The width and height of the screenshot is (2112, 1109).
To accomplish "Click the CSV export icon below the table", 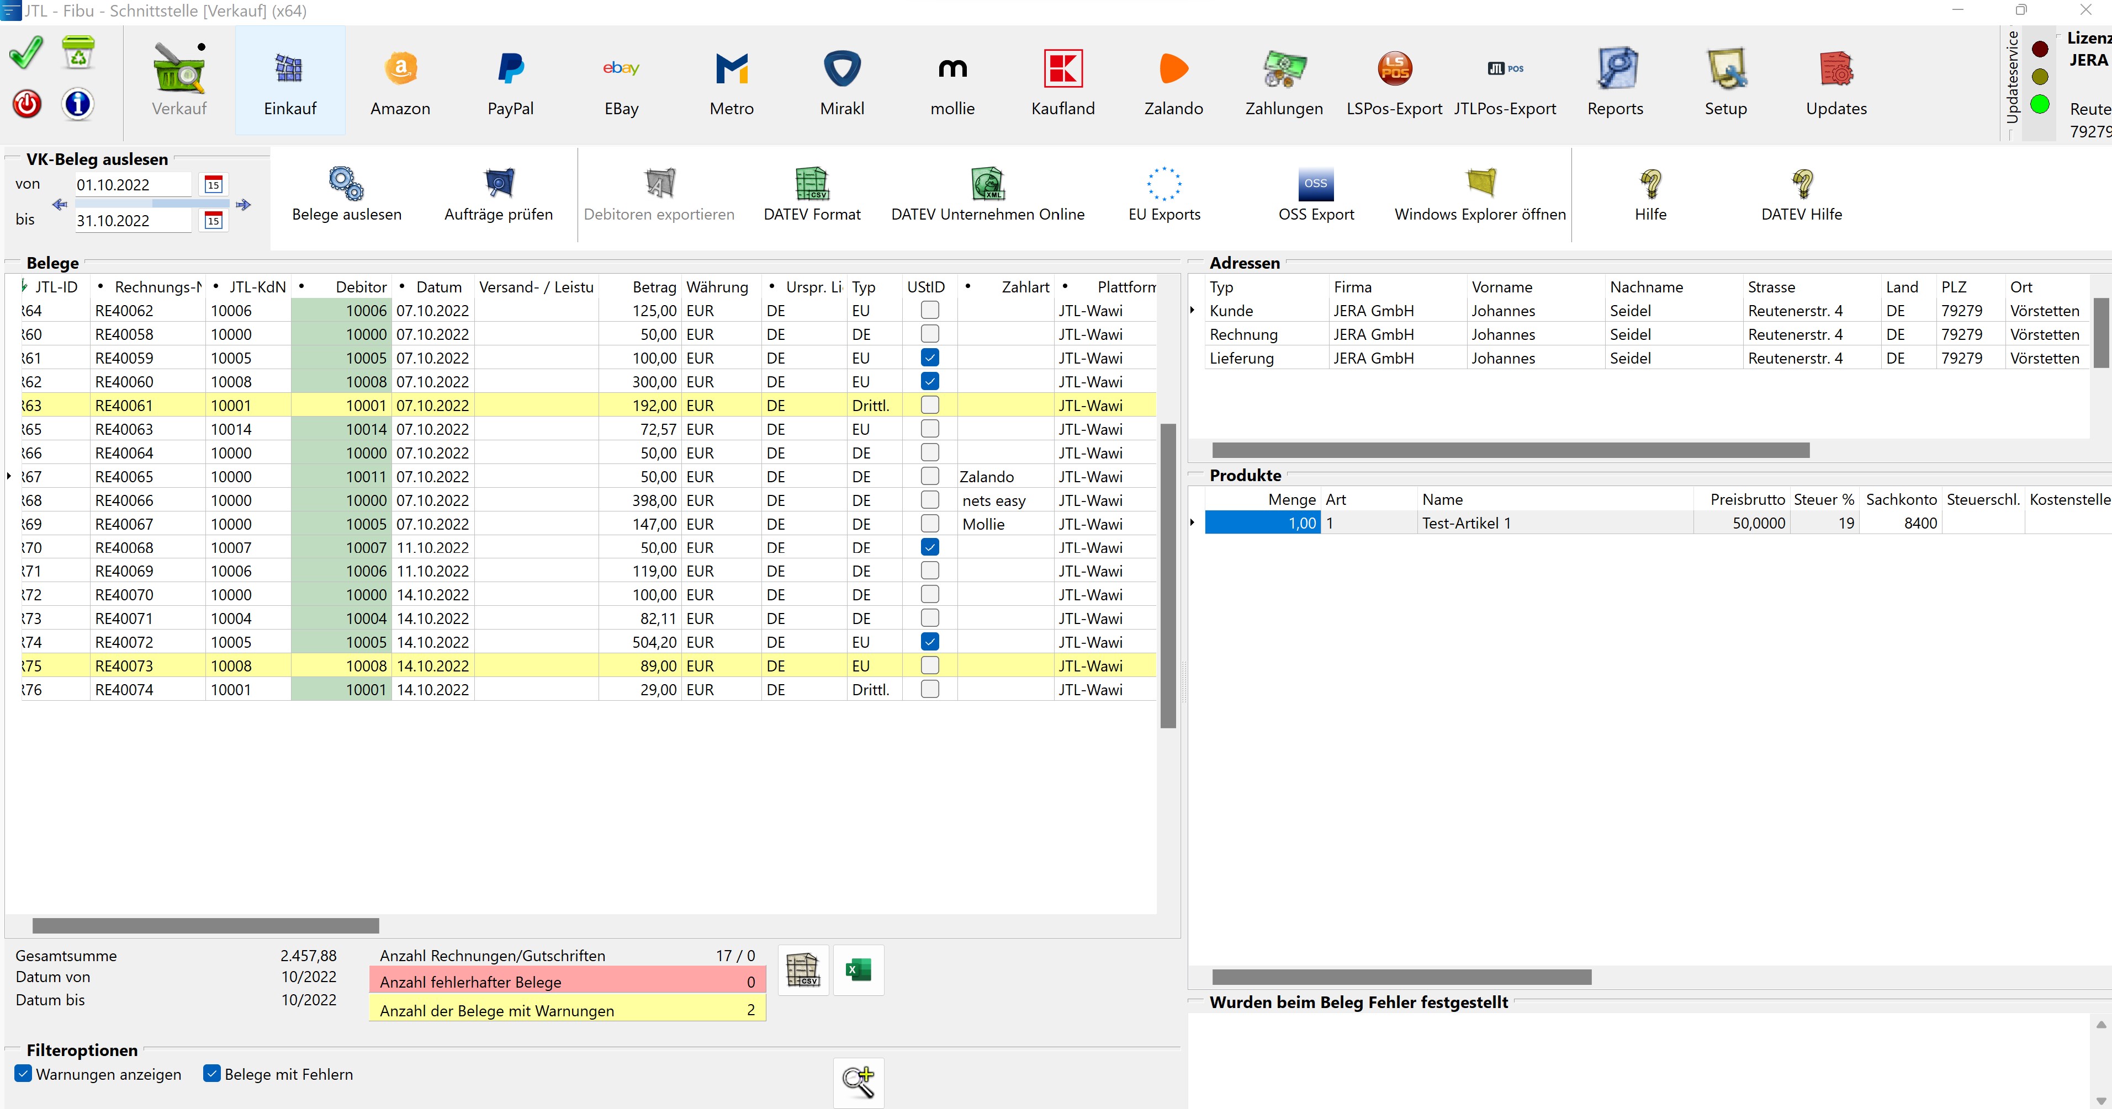I will click(x=803, y=970).
